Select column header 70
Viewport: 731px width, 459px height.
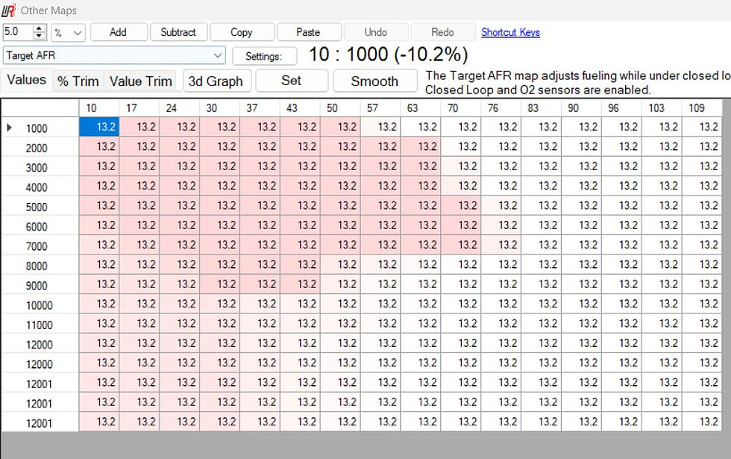click(461, 108)
